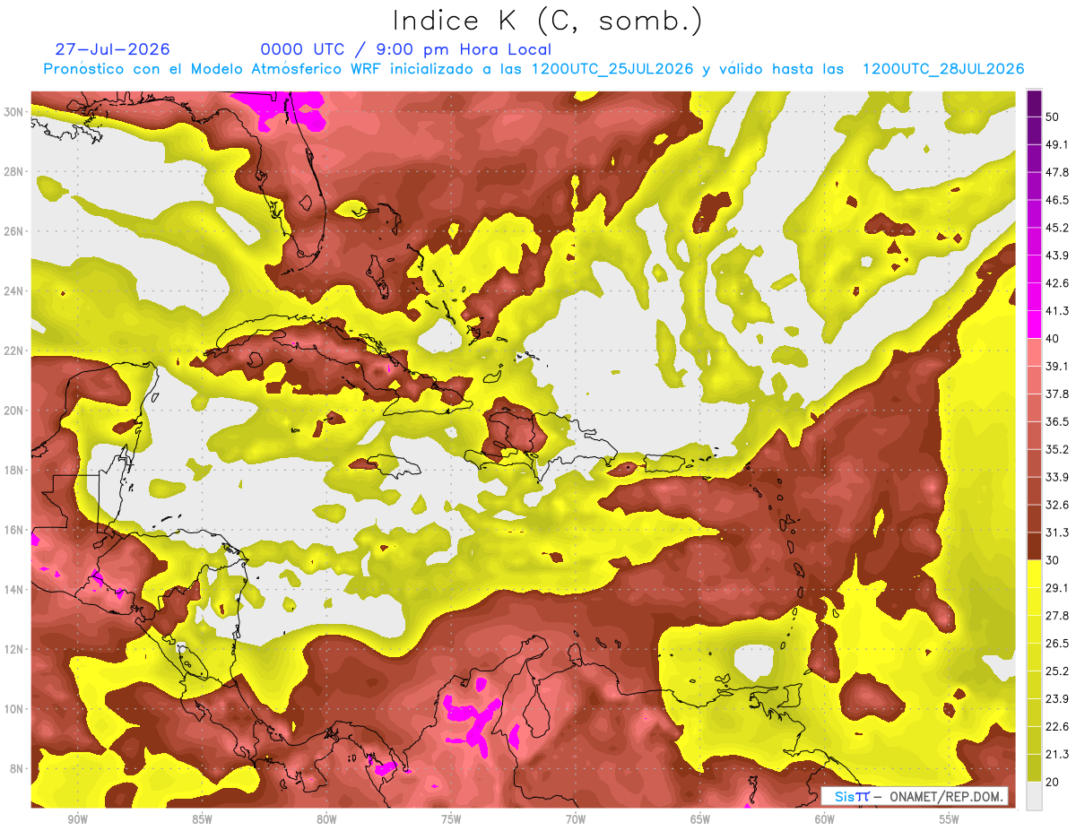
Task: Click the colorbar value 21.3
Action: [x=1057, y=755]
